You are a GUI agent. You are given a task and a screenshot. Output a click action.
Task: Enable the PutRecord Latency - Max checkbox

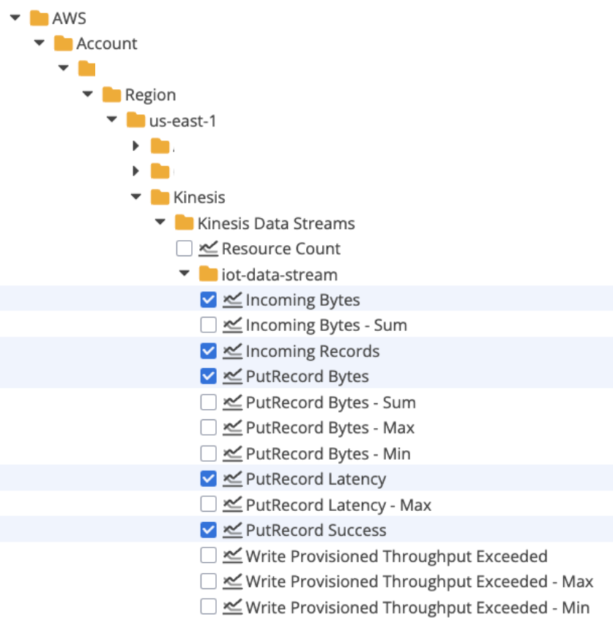(209, 505)
